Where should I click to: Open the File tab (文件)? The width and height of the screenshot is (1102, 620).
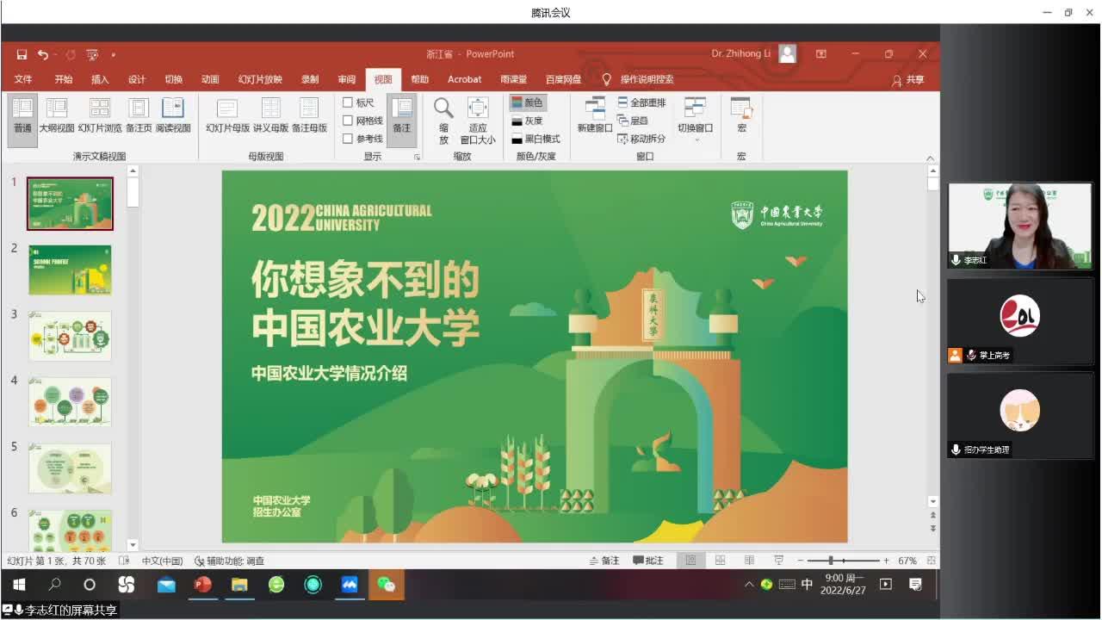(x=23, y=79)
